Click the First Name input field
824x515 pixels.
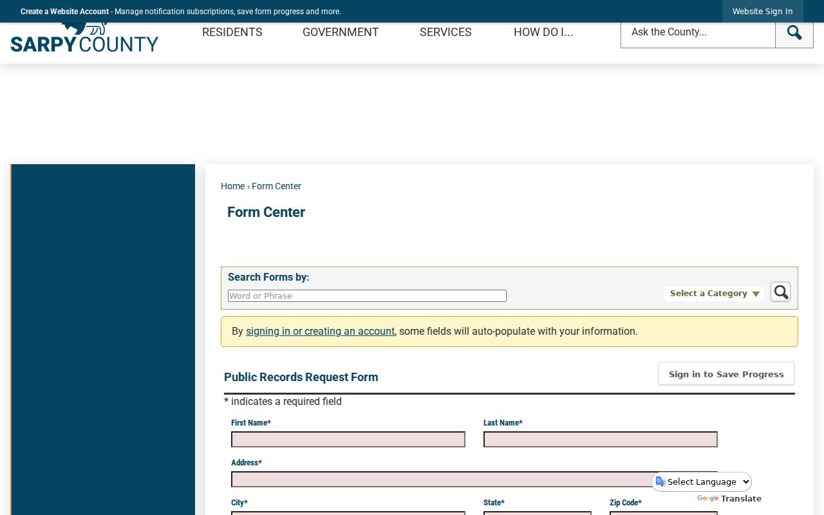click(x=348, y=440)
